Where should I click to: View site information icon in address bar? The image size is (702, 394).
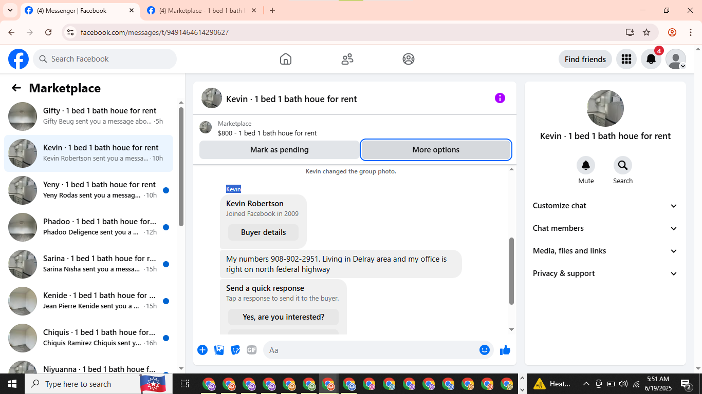coord(70,32)
